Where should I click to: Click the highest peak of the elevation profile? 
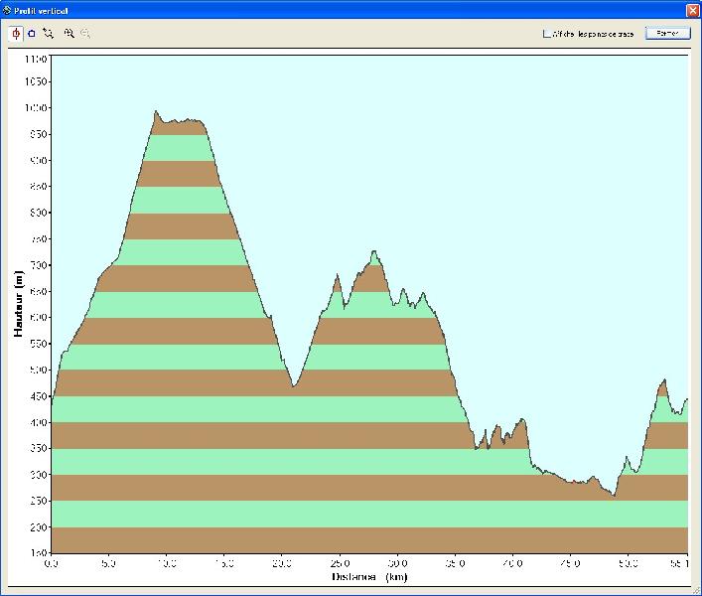tap(156, 112)
